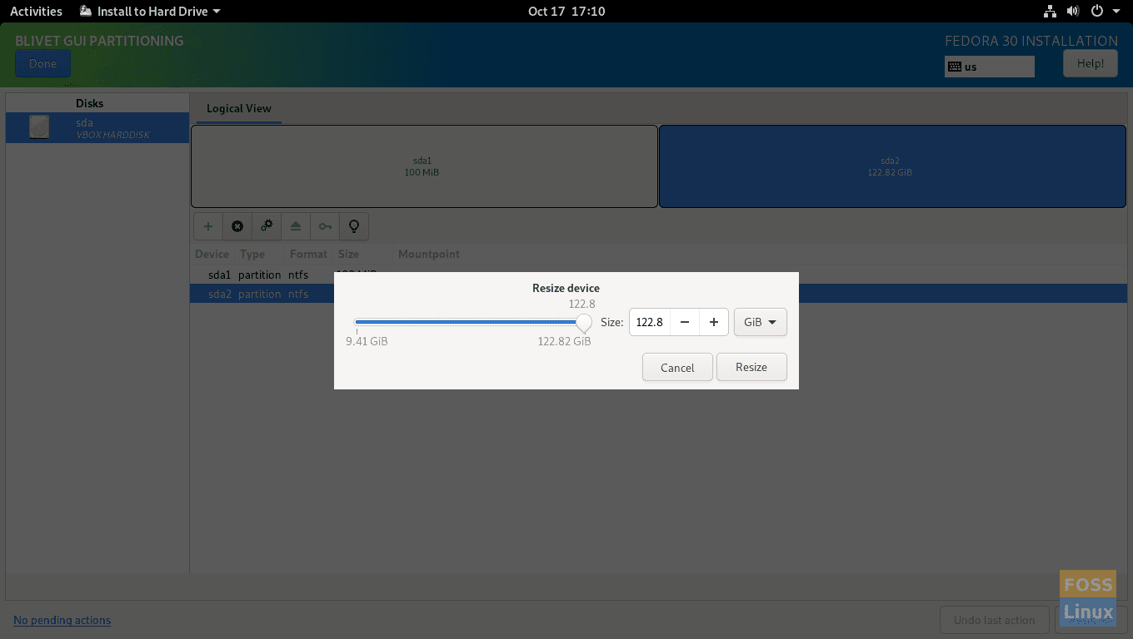Click the Resize button

point(751,366)
